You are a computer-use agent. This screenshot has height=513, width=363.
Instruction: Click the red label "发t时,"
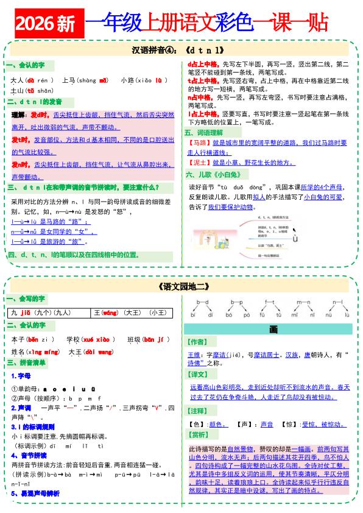[x=21, y=140]
